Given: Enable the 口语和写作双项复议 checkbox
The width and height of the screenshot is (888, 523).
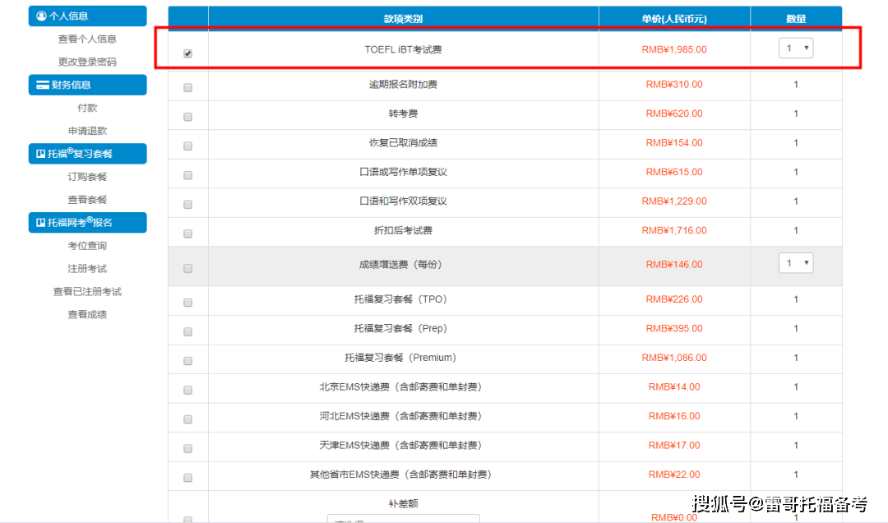Looking at the screenshot, I should (x=187, y=205).
